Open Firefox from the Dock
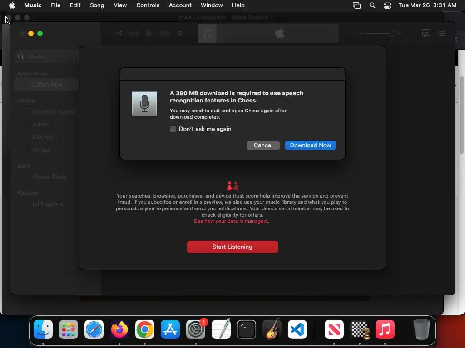The width and height of the screenshot is (465, 348). pyautogui.click(x=119, y=329)
